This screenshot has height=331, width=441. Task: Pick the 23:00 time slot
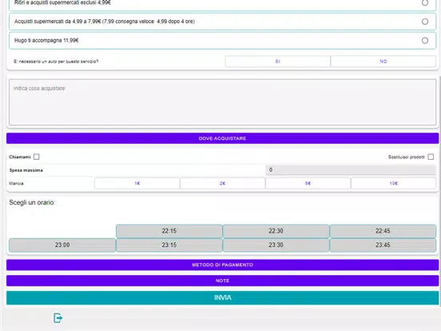62,245
